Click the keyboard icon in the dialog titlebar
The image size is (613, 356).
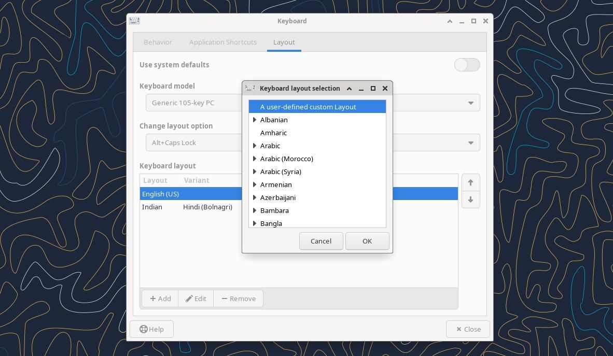coord(249,88)
